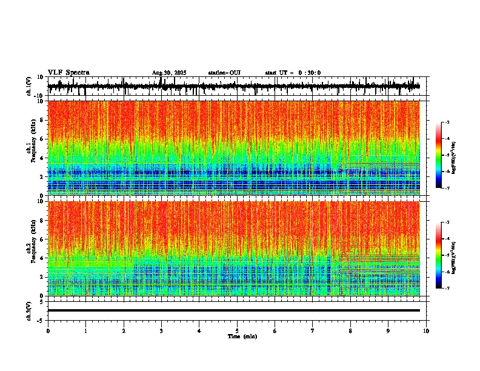Click the time axis tick label '10'
The image size is (480, 371).
pyautogui.click(x=426, y=331)
